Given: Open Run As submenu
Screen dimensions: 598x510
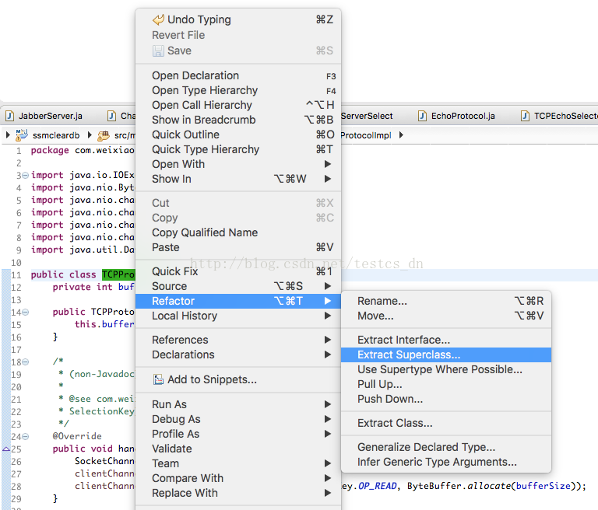Looking at the screenshot, I should pyautogui.click(x=238, y=404).
